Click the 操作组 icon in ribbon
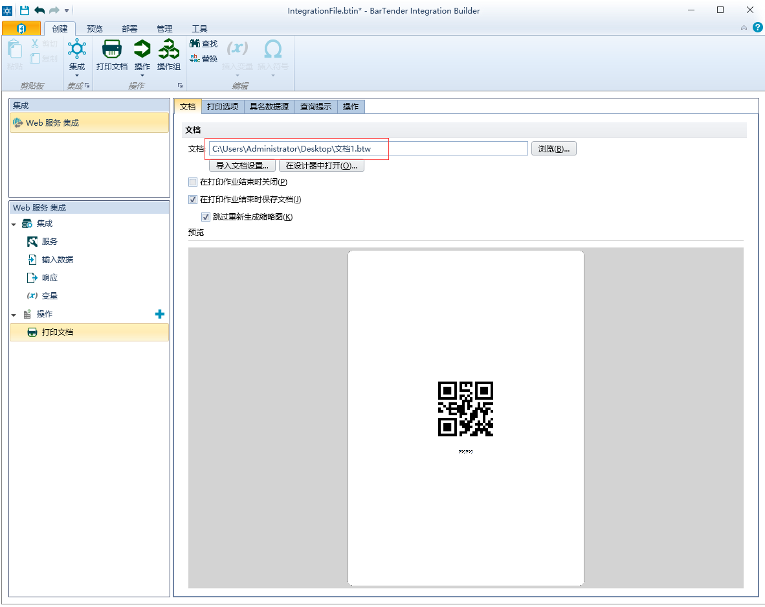The image size is (765, 607). coord(169,49)
